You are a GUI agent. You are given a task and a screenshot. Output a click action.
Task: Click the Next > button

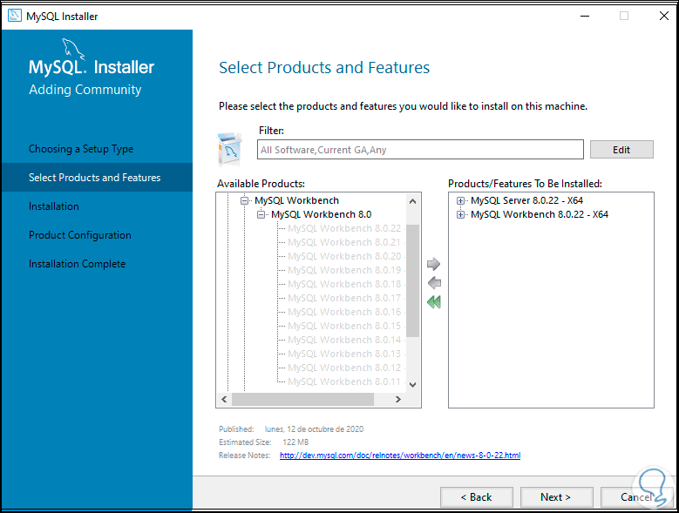(x=556, y=497)
